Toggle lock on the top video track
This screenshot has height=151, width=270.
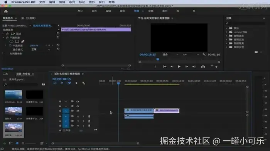pyautogui.click(x=60, y=101)
